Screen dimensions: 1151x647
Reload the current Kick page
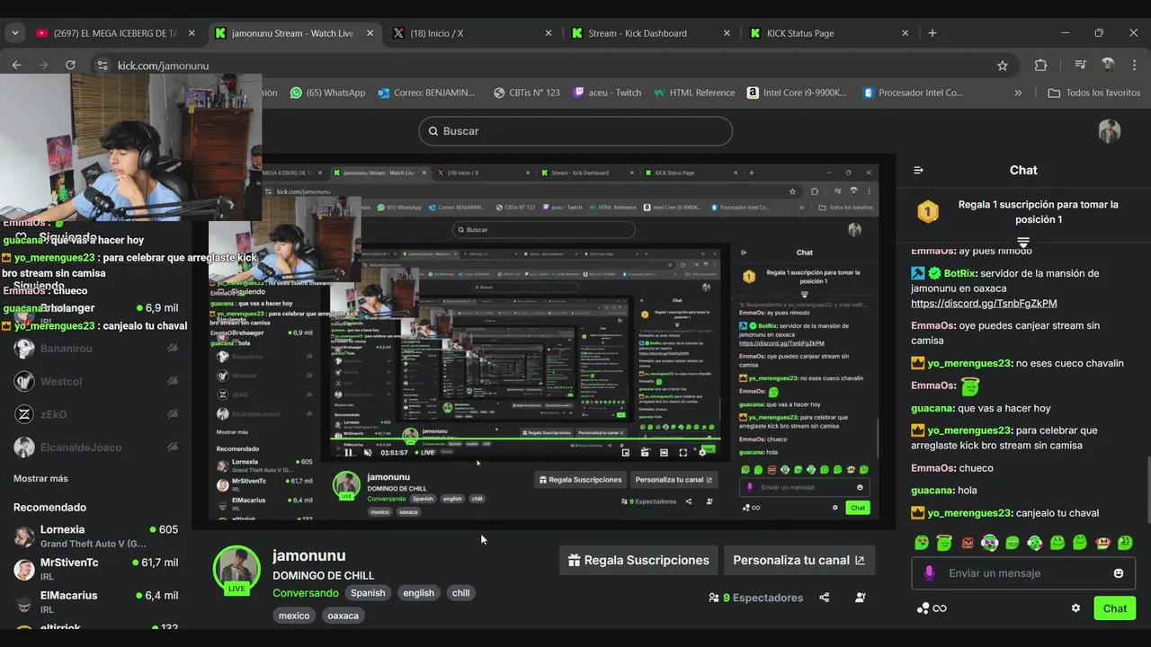pos(70,66)
